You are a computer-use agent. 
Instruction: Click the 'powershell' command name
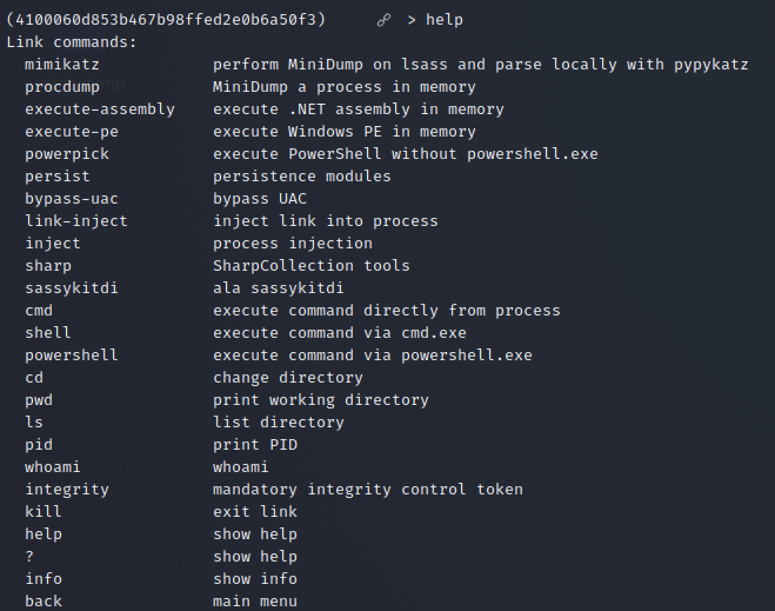(71, 356)
